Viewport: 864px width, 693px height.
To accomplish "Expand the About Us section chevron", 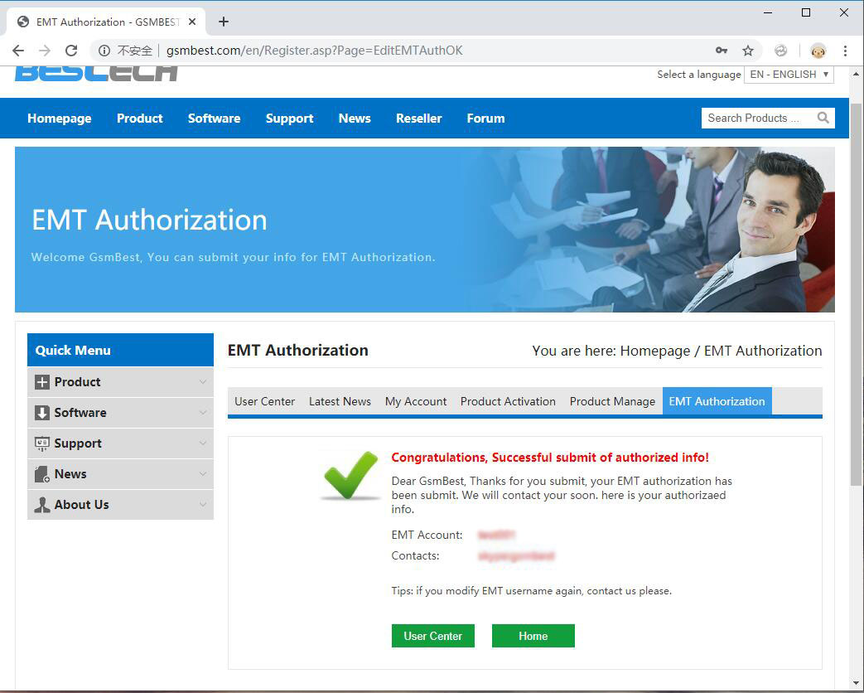I will coord(203,505).
